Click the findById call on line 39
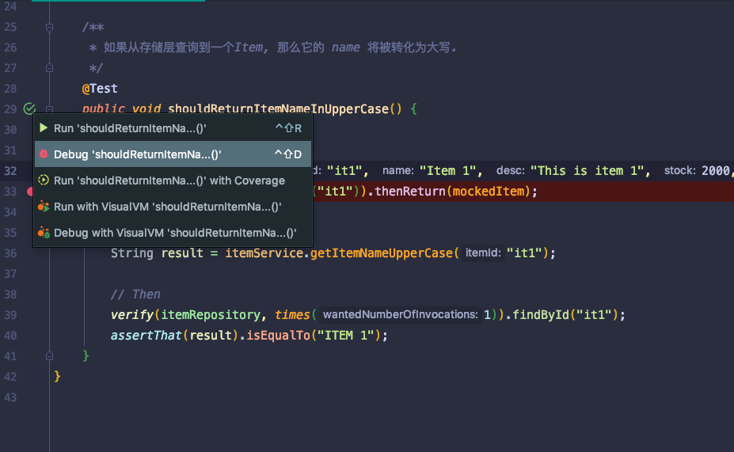 tap(541, 315)
